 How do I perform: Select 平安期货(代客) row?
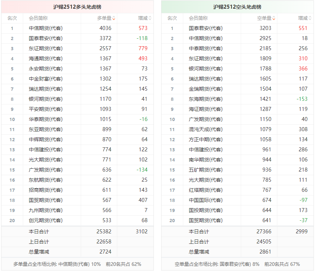click(77, 109)
